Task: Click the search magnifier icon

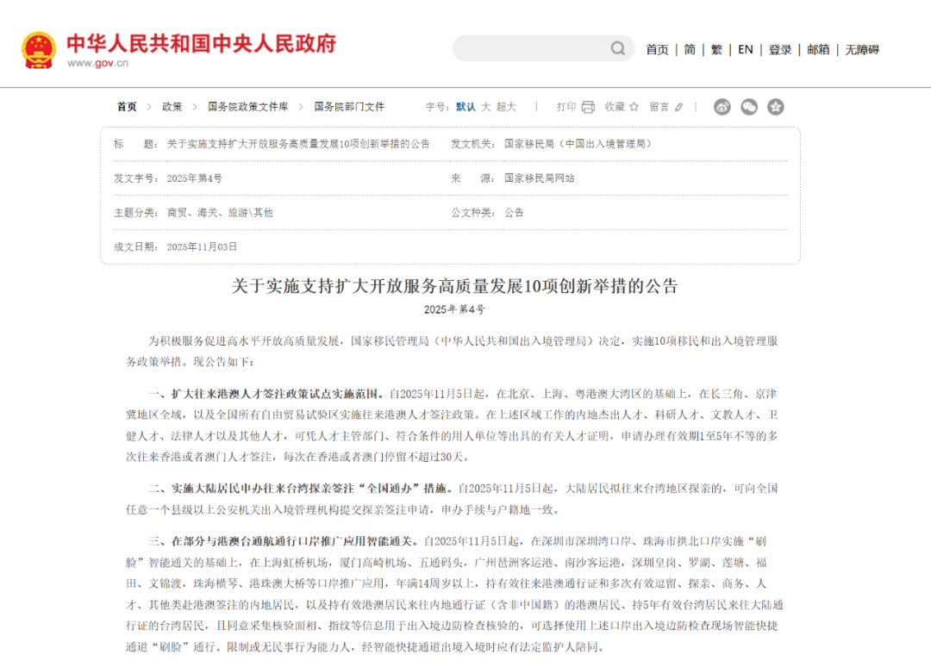Action: tap(618, 48)
